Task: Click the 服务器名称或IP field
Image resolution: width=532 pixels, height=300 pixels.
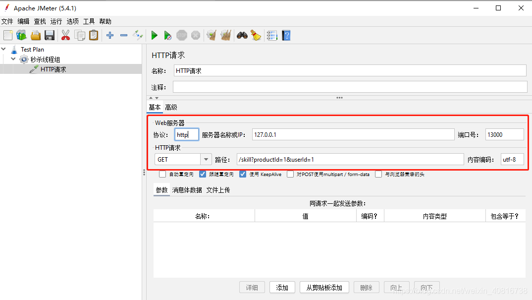Action: pos(353,134)
